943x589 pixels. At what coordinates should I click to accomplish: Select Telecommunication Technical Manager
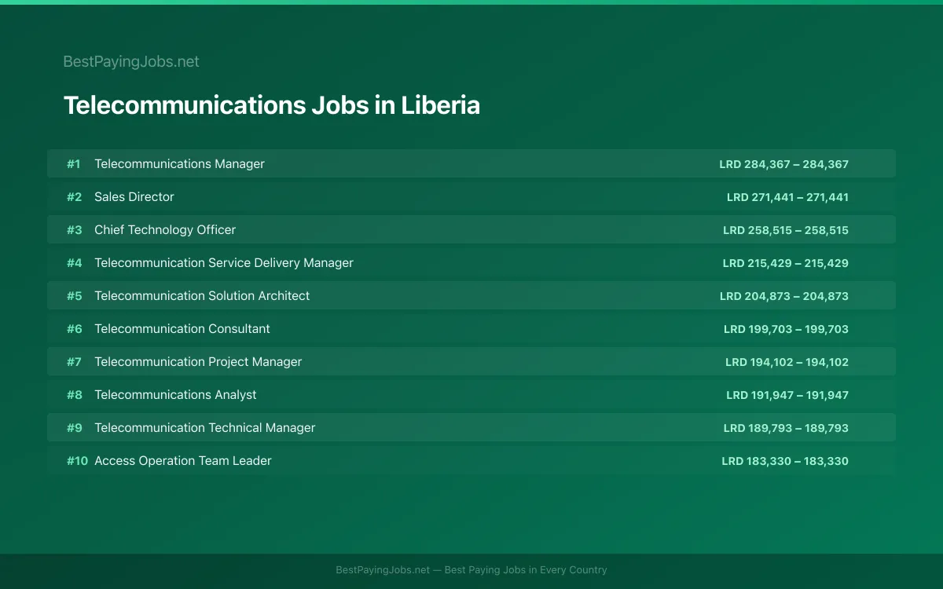point(204,427)
